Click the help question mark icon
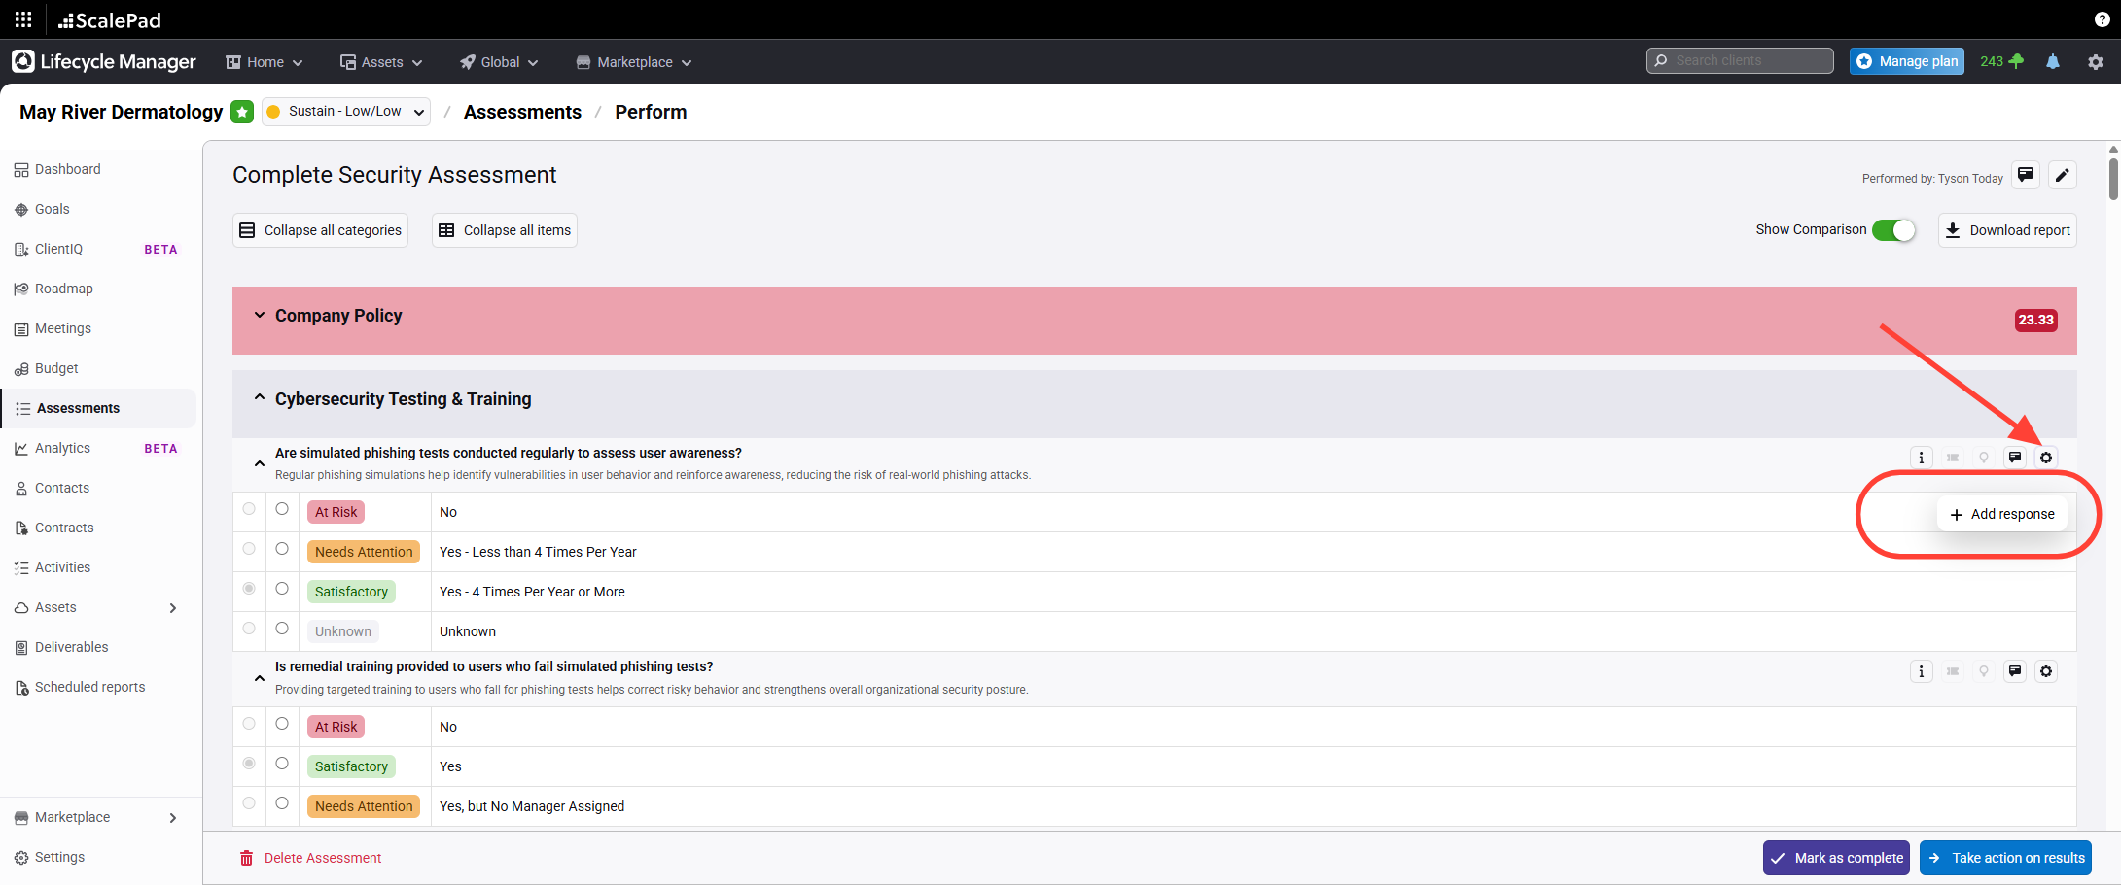The height and width of the screenshot is (885, 2121). [2102, 19]
